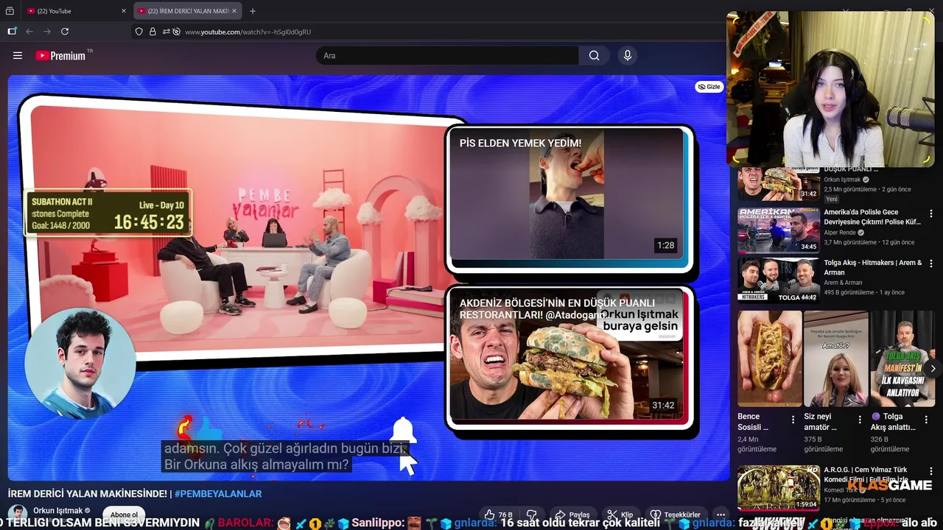Click the magnifying glass search button

click(595, 55)
